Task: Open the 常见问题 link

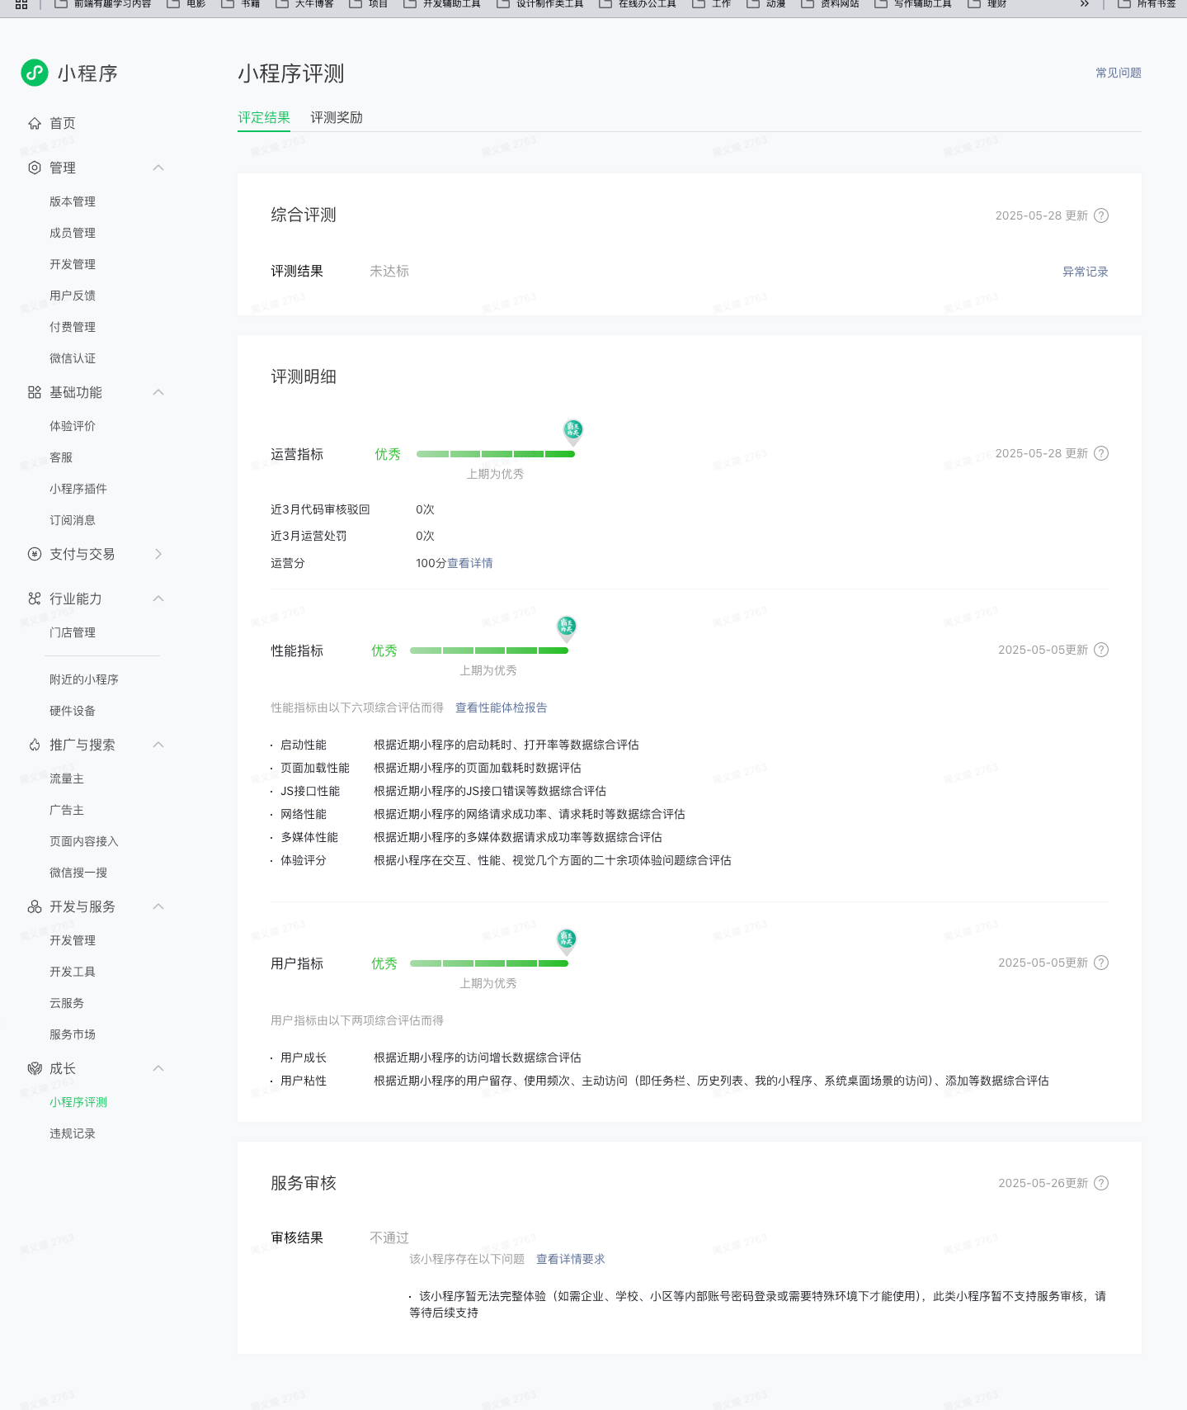Action: tap(1119, 73)
